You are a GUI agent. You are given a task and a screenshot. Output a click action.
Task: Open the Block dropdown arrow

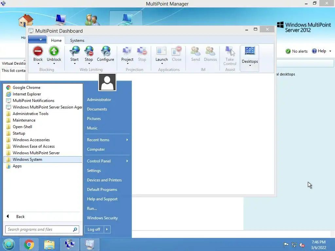[38, 64]
